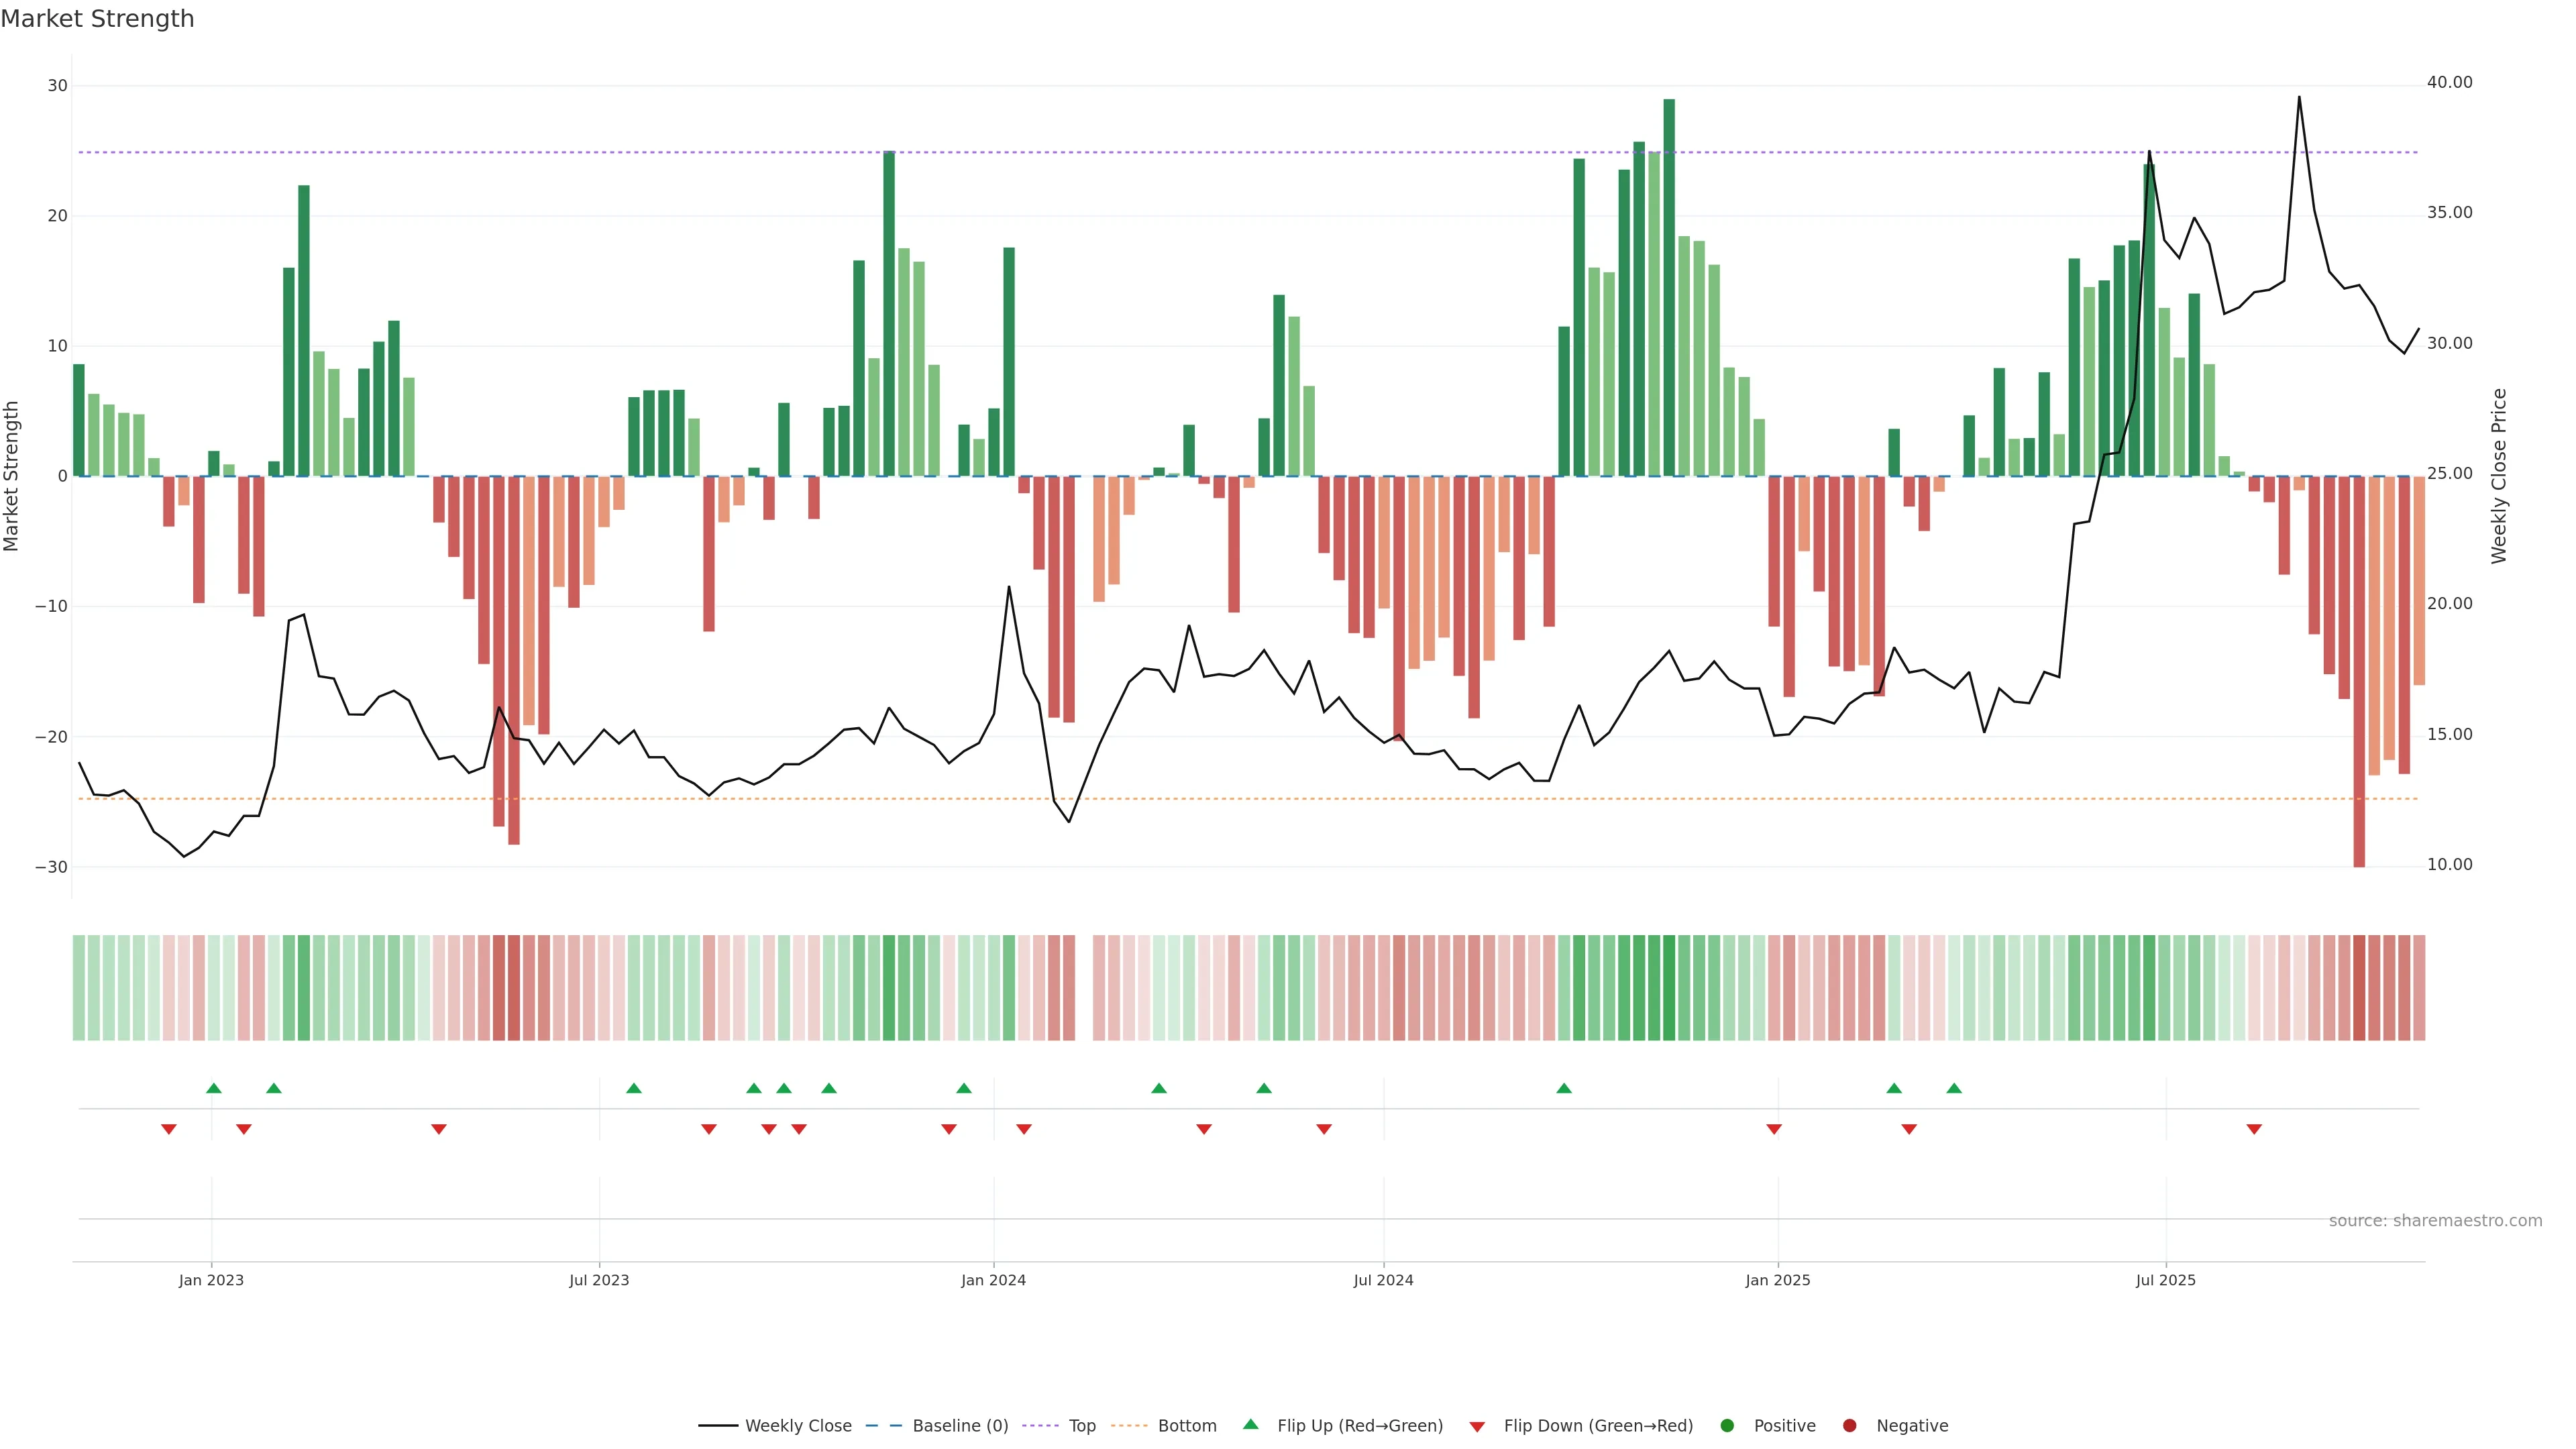Click the last red flip-down marker after Jul 2025
The width and height of the screenshot is (2576, 1449).
tap(2254, 1129)
